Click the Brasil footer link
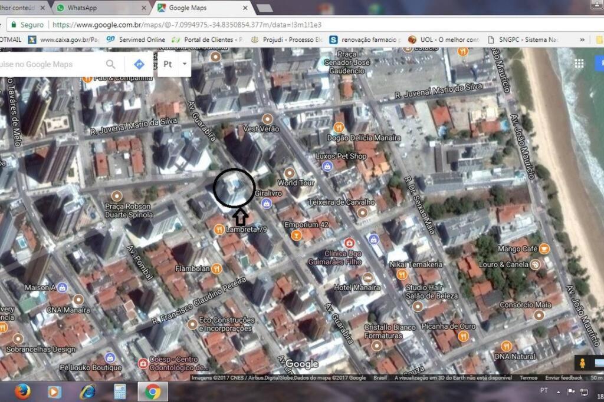The image size is (604, 402). click(x=380, y=378)
